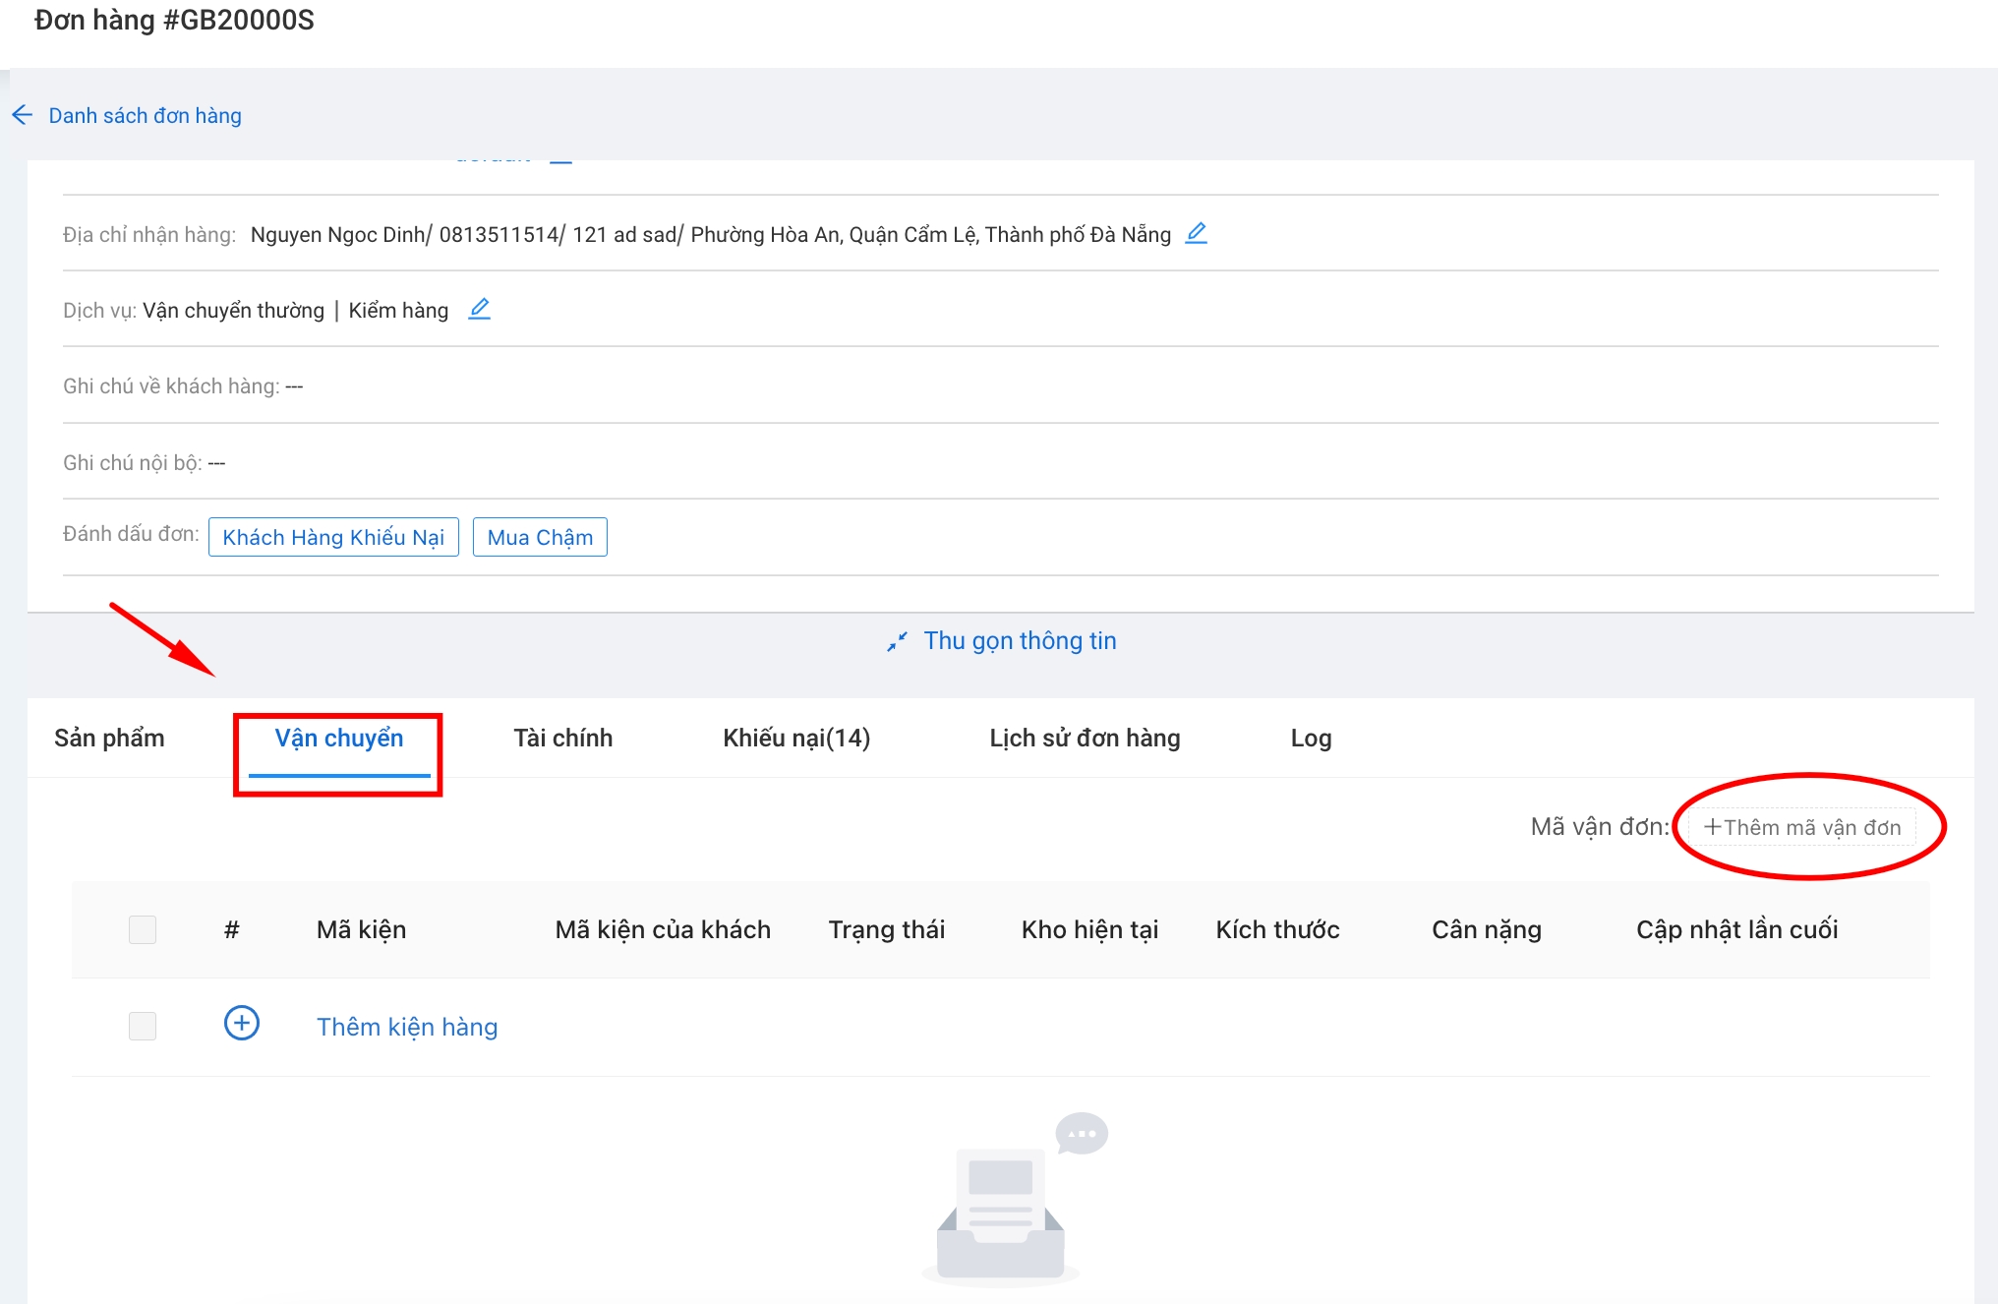
Task: View the Lịch sử đơn hàng tab
Action: [1084, 739]
